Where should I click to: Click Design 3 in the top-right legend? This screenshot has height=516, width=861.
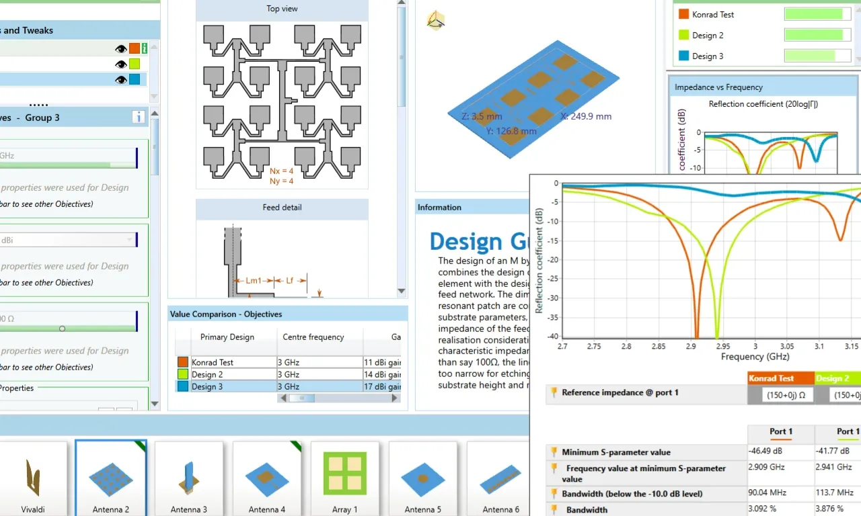coord(708,56)
